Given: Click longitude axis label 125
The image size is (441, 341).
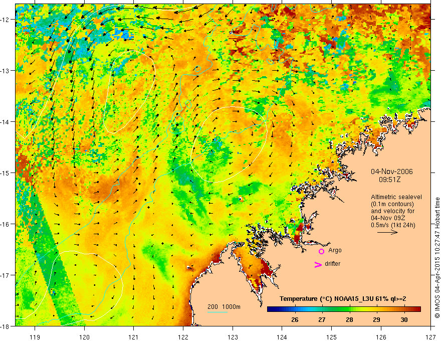Looking at the screenshot, I should [332, 337].
